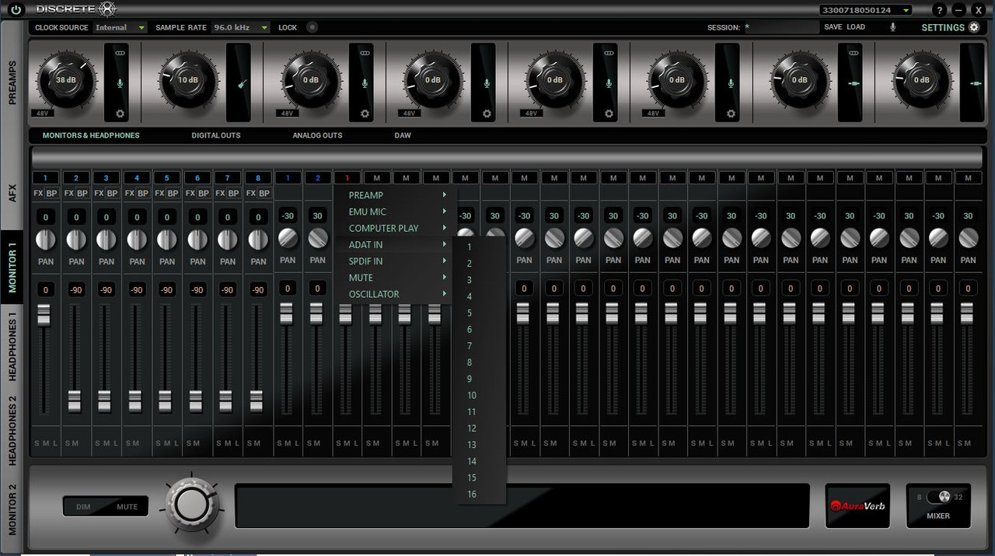
Task: Open gear settings on the third preamp
Action: (x=365, y=114)
